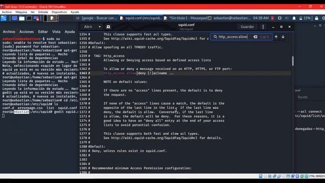Select squid.conf (/etc/squid) taskbar button
Image resolution: width=325 pixels, height=183 pixels.
pyautogui.click(x=141, y=18)
